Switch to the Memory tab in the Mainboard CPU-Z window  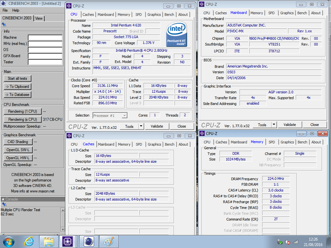(257, 13)
